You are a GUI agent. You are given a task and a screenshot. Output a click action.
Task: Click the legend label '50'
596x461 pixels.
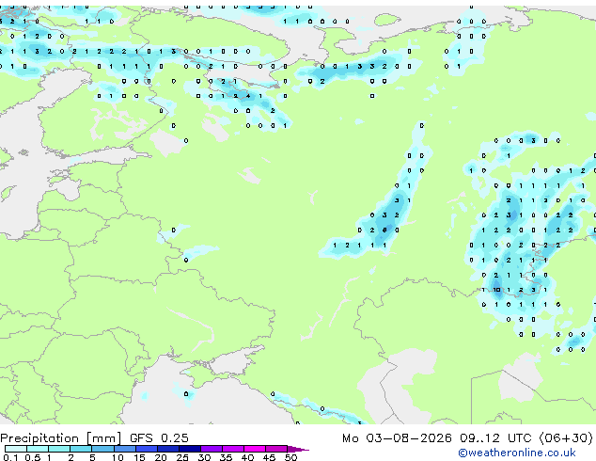(291, 457)
